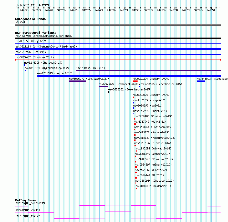Click the nsv6098397 (Wu2021) label
The width and height of the screenshot is (228, 222).
[x=148, y=106]
